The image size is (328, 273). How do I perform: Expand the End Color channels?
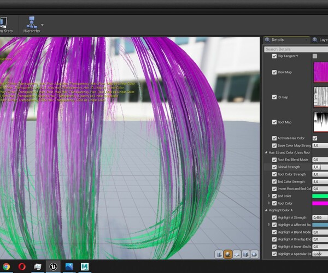[x=269, y=196]
